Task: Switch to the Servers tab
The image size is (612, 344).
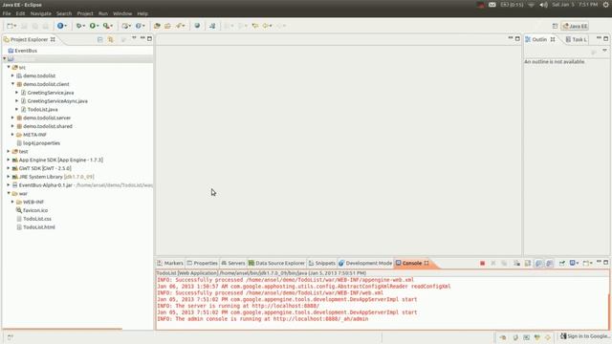Action: click(233, 264)
